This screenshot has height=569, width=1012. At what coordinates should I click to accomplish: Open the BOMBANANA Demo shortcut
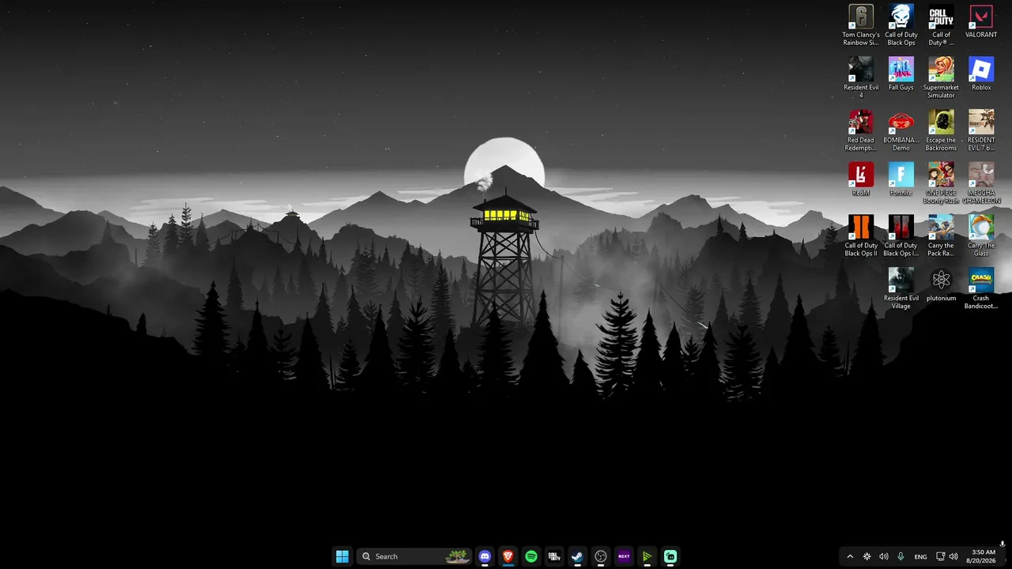(x=901, y=130)
